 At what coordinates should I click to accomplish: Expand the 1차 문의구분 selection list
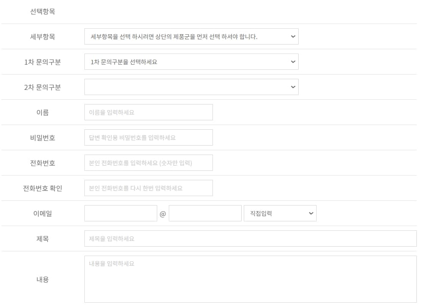coord(191,62)
